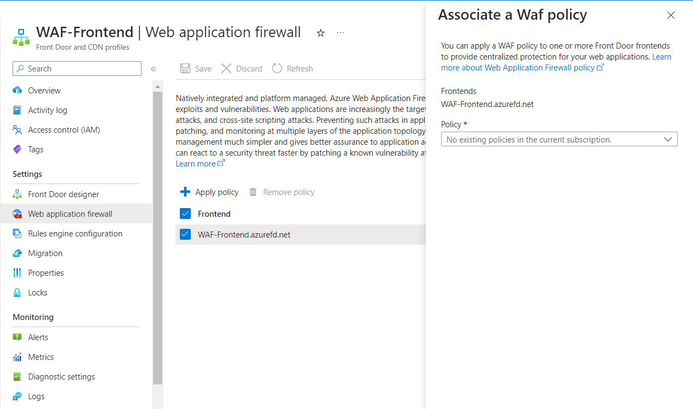Screen dimensions: 693x409
Task: Select Apply policy with the plus icon
Action: 209,192
